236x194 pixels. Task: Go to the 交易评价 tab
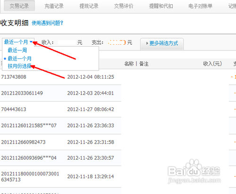(124, 6)
